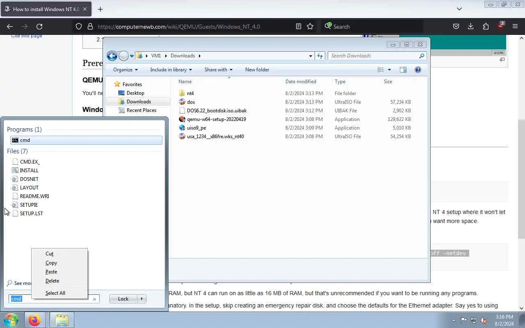The image size is (525, 328).
Task: Click the New folder button
Action: [x=257, y=70]
